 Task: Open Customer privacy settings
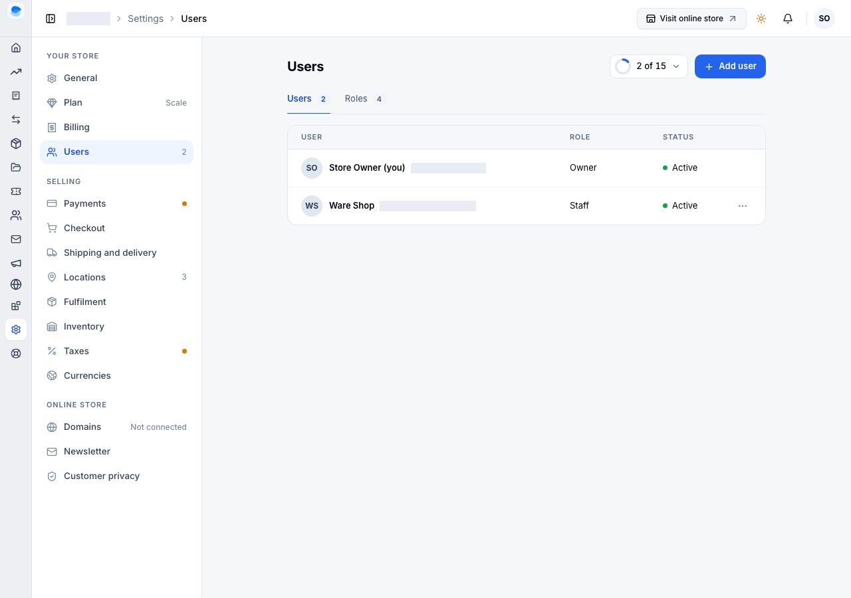[x=116, y=476]
